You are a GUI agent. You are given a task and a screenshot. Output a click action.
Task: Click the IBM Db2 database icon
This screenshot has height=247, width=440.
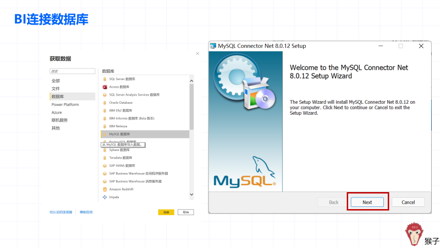pos(105,111)
